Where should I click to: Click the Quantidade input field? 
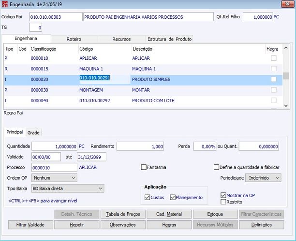[54, 146]
